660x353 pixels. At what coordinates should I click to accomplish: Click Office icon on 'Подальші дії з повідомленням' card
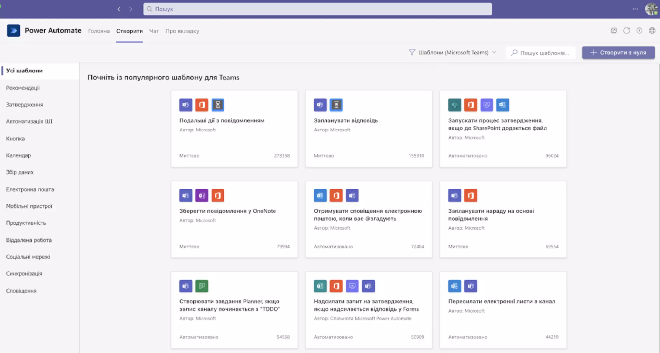tap(202, 105)
